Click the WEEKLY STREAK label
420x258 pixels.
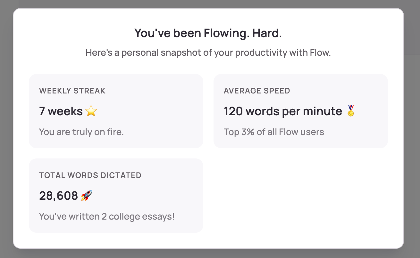(x=72, y=91)
